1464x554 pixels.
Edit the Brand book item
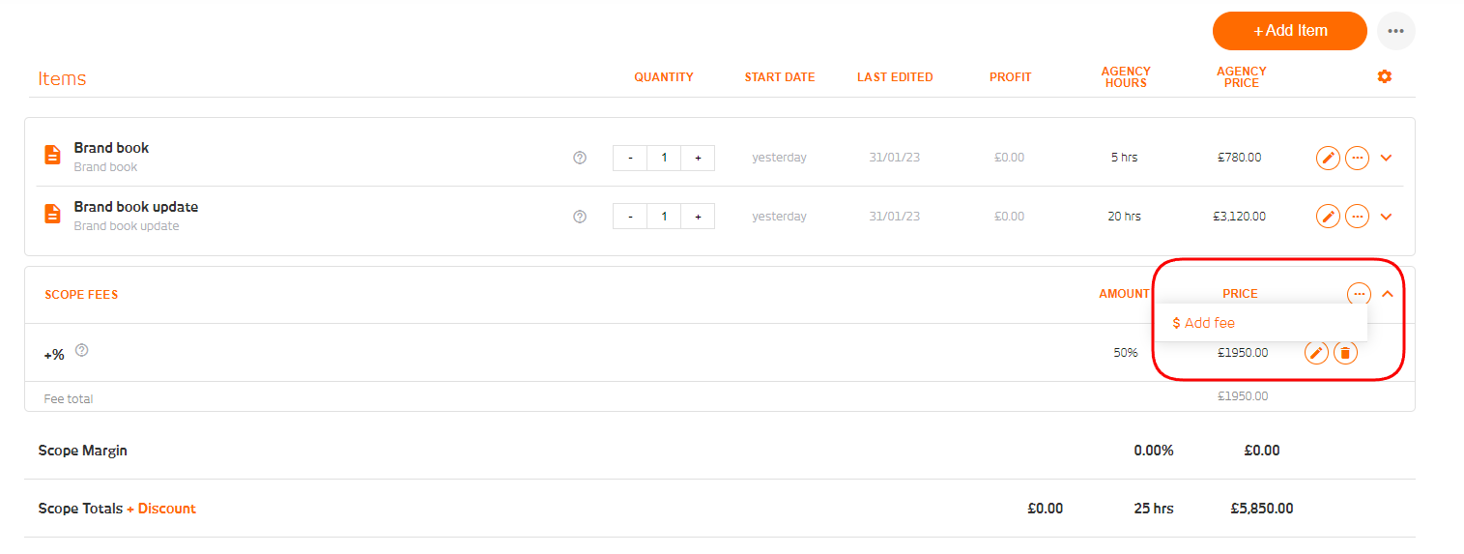1329,158
